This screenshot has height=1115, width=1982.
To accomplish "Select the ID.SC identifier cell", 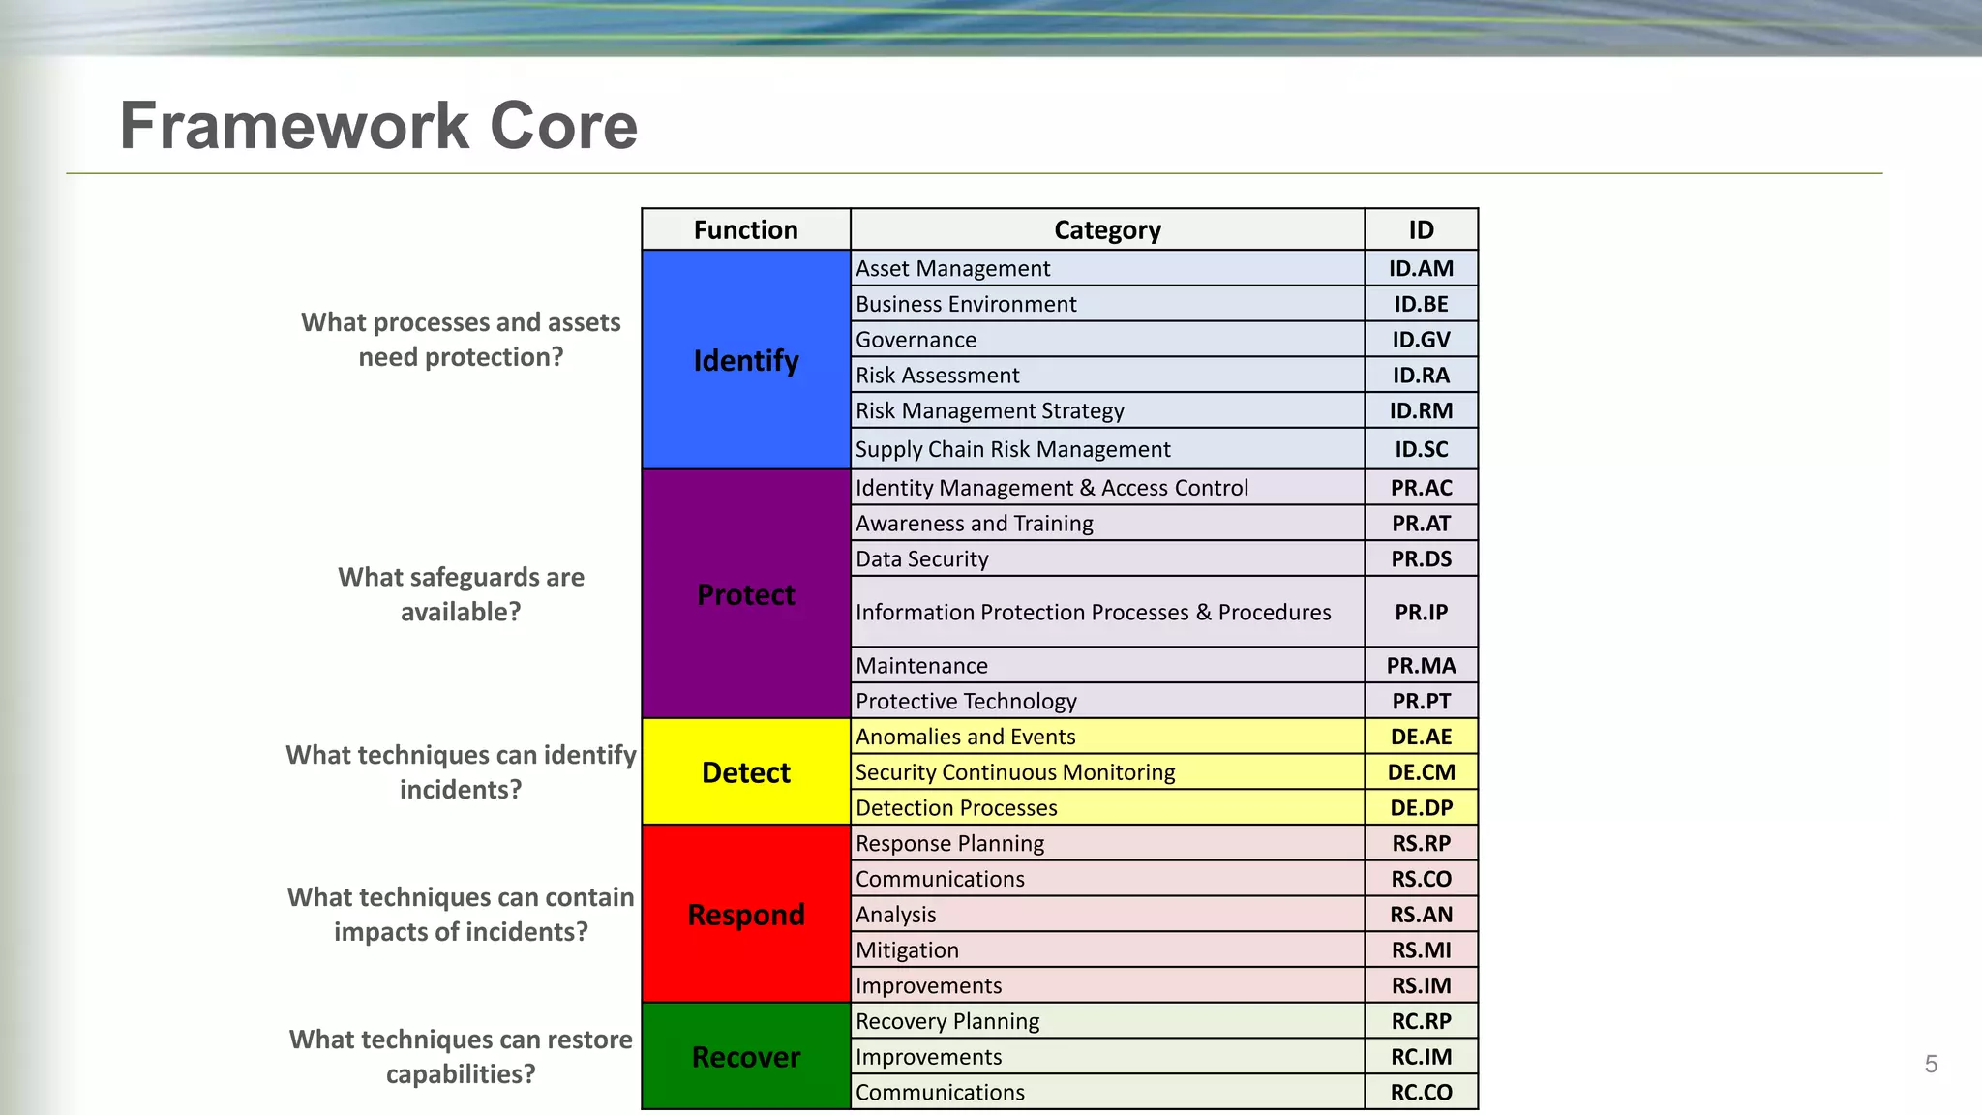I will click(x=1422, y=449).
